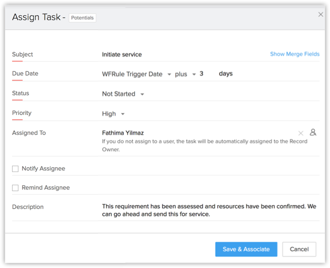Enable the Notify Assignee checkbox
The width and height of the screenshot is (330, 268).
click(x=15, y=169)
